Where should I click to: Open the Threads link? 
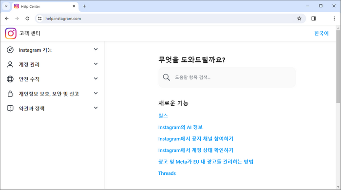pyautogui.click(x=167, y=173)
